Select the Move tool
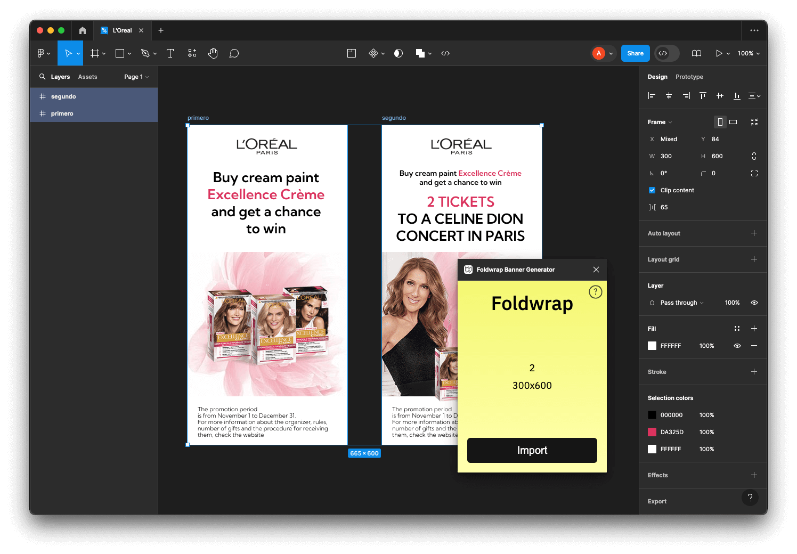The height and width of the screenshot is (554, 797). click(68, 53)
